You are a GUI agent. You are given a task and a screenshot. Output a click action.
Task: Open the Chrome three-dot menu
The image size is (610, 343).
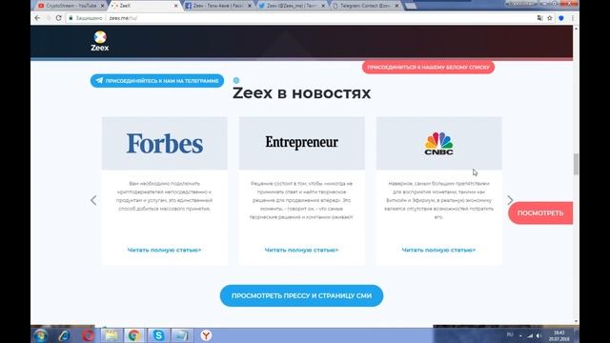(x=572, y=18)
